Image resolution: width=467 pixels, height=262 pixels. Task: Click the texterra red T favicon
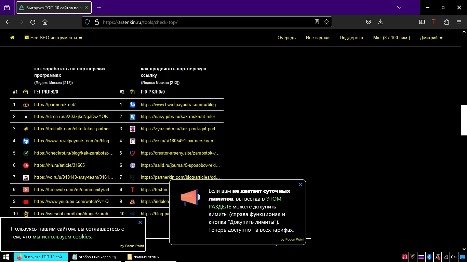pyautogui.click(x=133, y=190)
